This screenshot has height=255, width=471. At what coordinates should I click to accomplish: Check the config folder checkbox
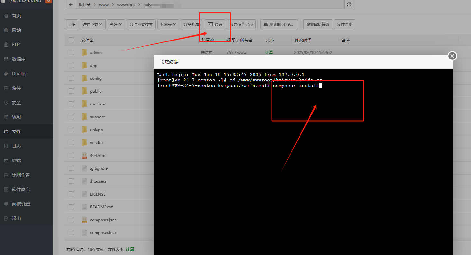tap(71, 78)
